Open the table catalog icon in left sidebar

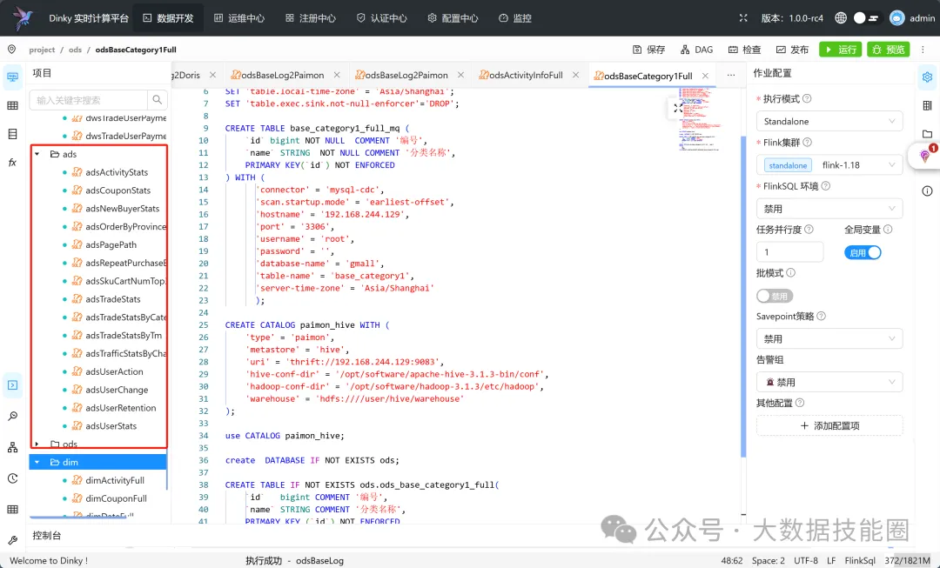coord(12,105)
